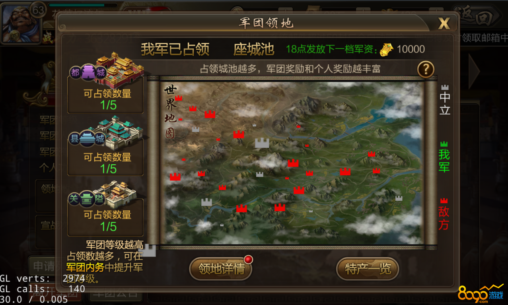Click the question mark help icon

(425, 70)
